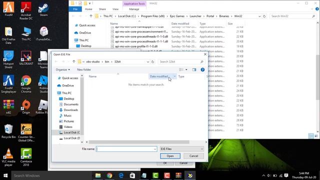Select Quick access in dialog navigation pane
Viewport: 320px width, 180px height.
tap(68, 78)
